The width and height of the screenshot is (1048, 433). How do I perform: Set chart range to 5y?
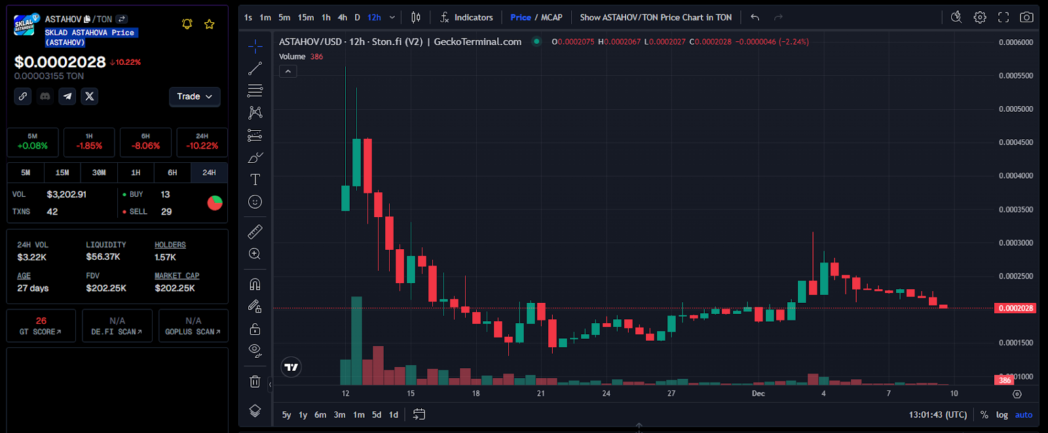[287, 415]
